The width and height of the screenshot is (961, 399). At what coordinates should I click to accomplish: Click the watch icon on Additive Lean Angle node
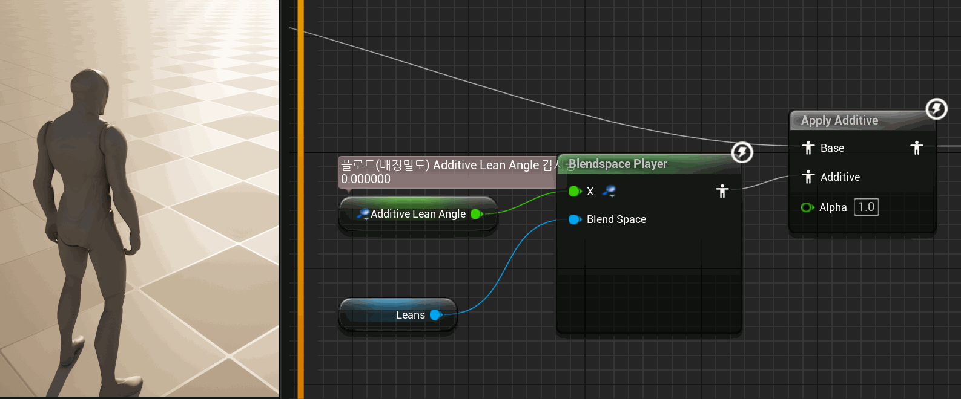coord(363,214)
